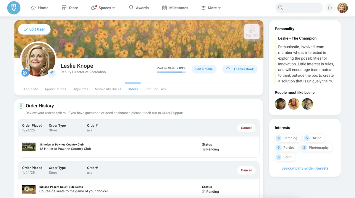The height and width of the screenshot is (198, 355).
Task: Open second similar person avatar
Action: pyautogui.click(x=294, y=104)
